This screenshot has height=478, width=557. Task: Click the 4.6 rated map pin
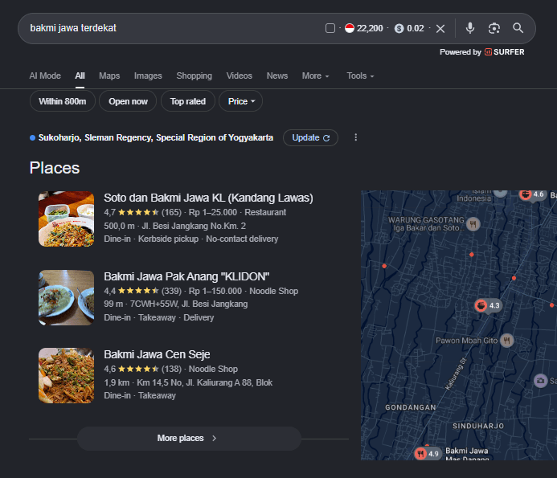point(532,194)
